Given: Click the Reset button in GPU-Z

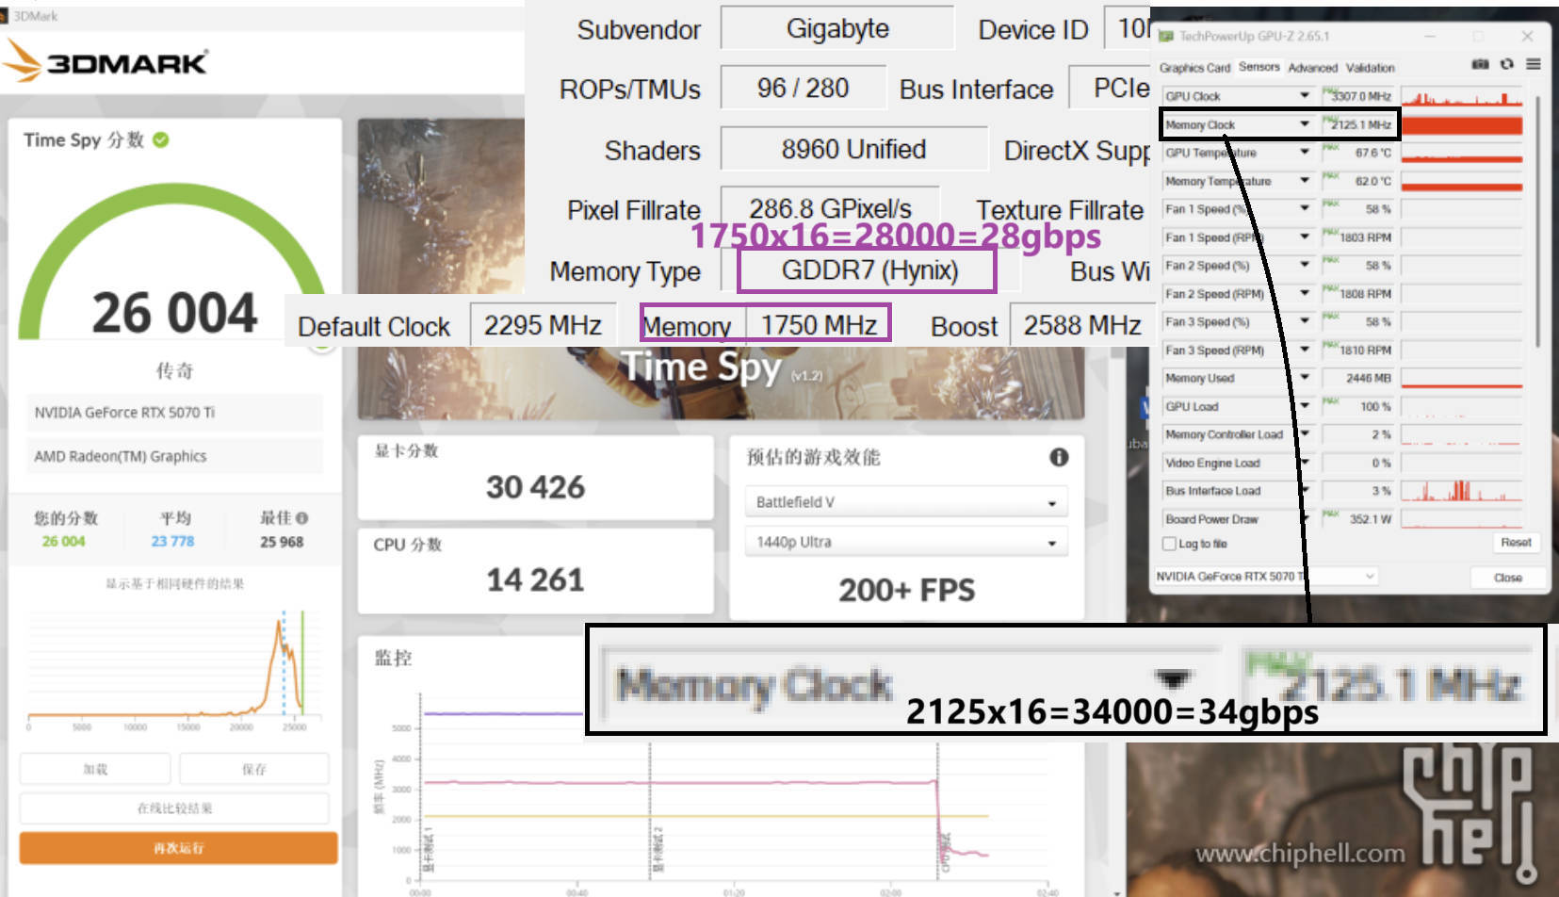Looking at the screenshot, I should (1516, 543).
